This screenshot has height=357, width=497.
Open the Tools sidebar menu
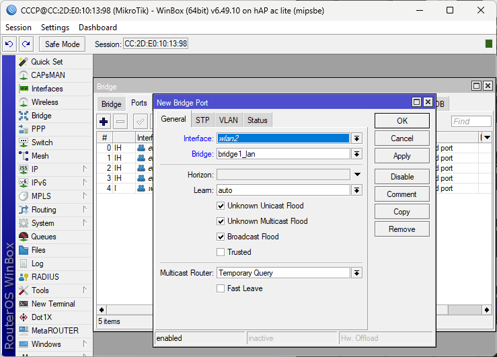coord(54,290)
